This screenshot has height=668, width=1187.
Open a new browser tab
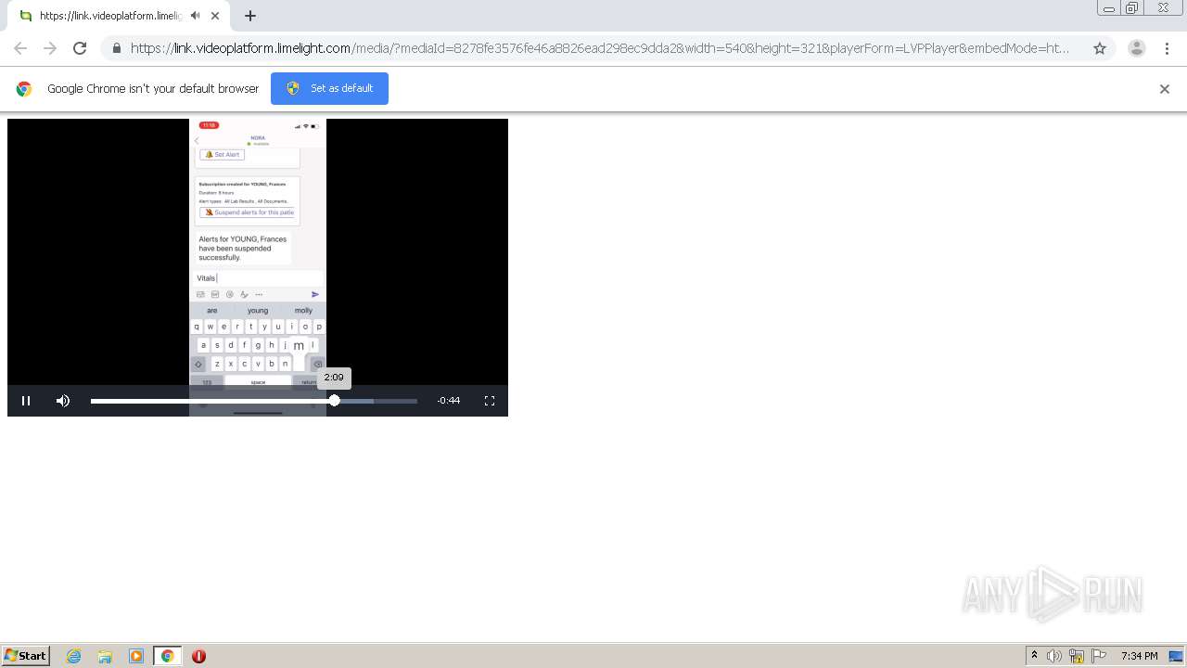coord(250,16)
